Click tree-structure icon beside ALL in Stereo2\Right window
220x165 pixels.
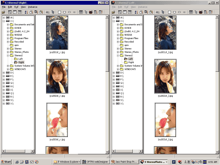coord(53,12)
